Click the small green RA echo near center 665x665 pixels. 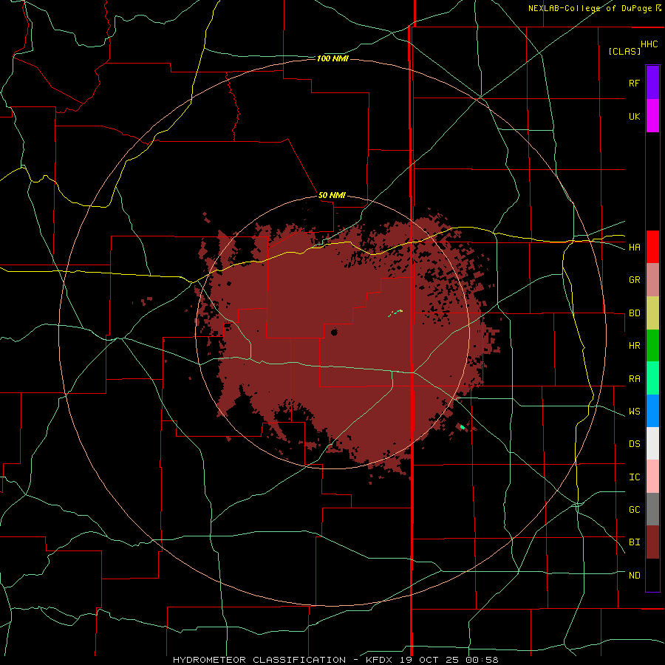coord(396,313)
